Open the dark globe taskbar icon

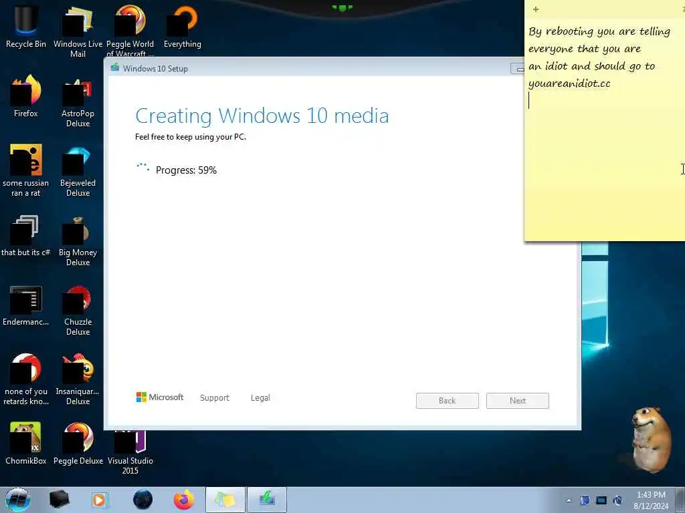(143, 500)
